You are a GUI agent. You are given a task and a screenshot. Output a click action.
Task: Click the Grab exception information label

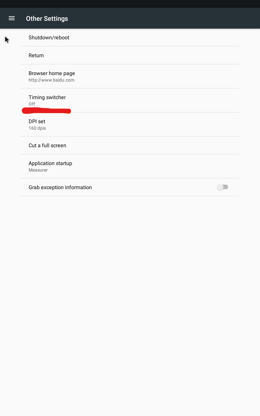click(x=60, y=188)
